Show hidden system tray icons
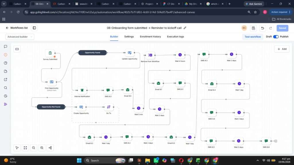 [x=258, y=160]
